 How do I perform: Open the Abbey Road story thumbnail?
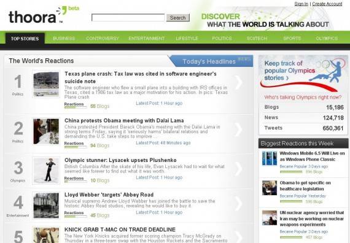[46, 206]
